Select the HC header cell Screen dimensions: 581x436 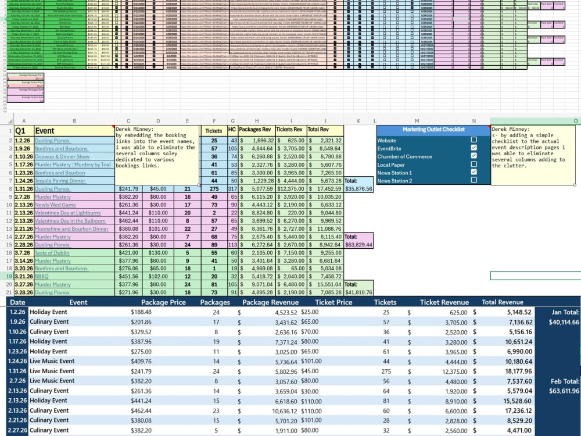pos(232,131)
